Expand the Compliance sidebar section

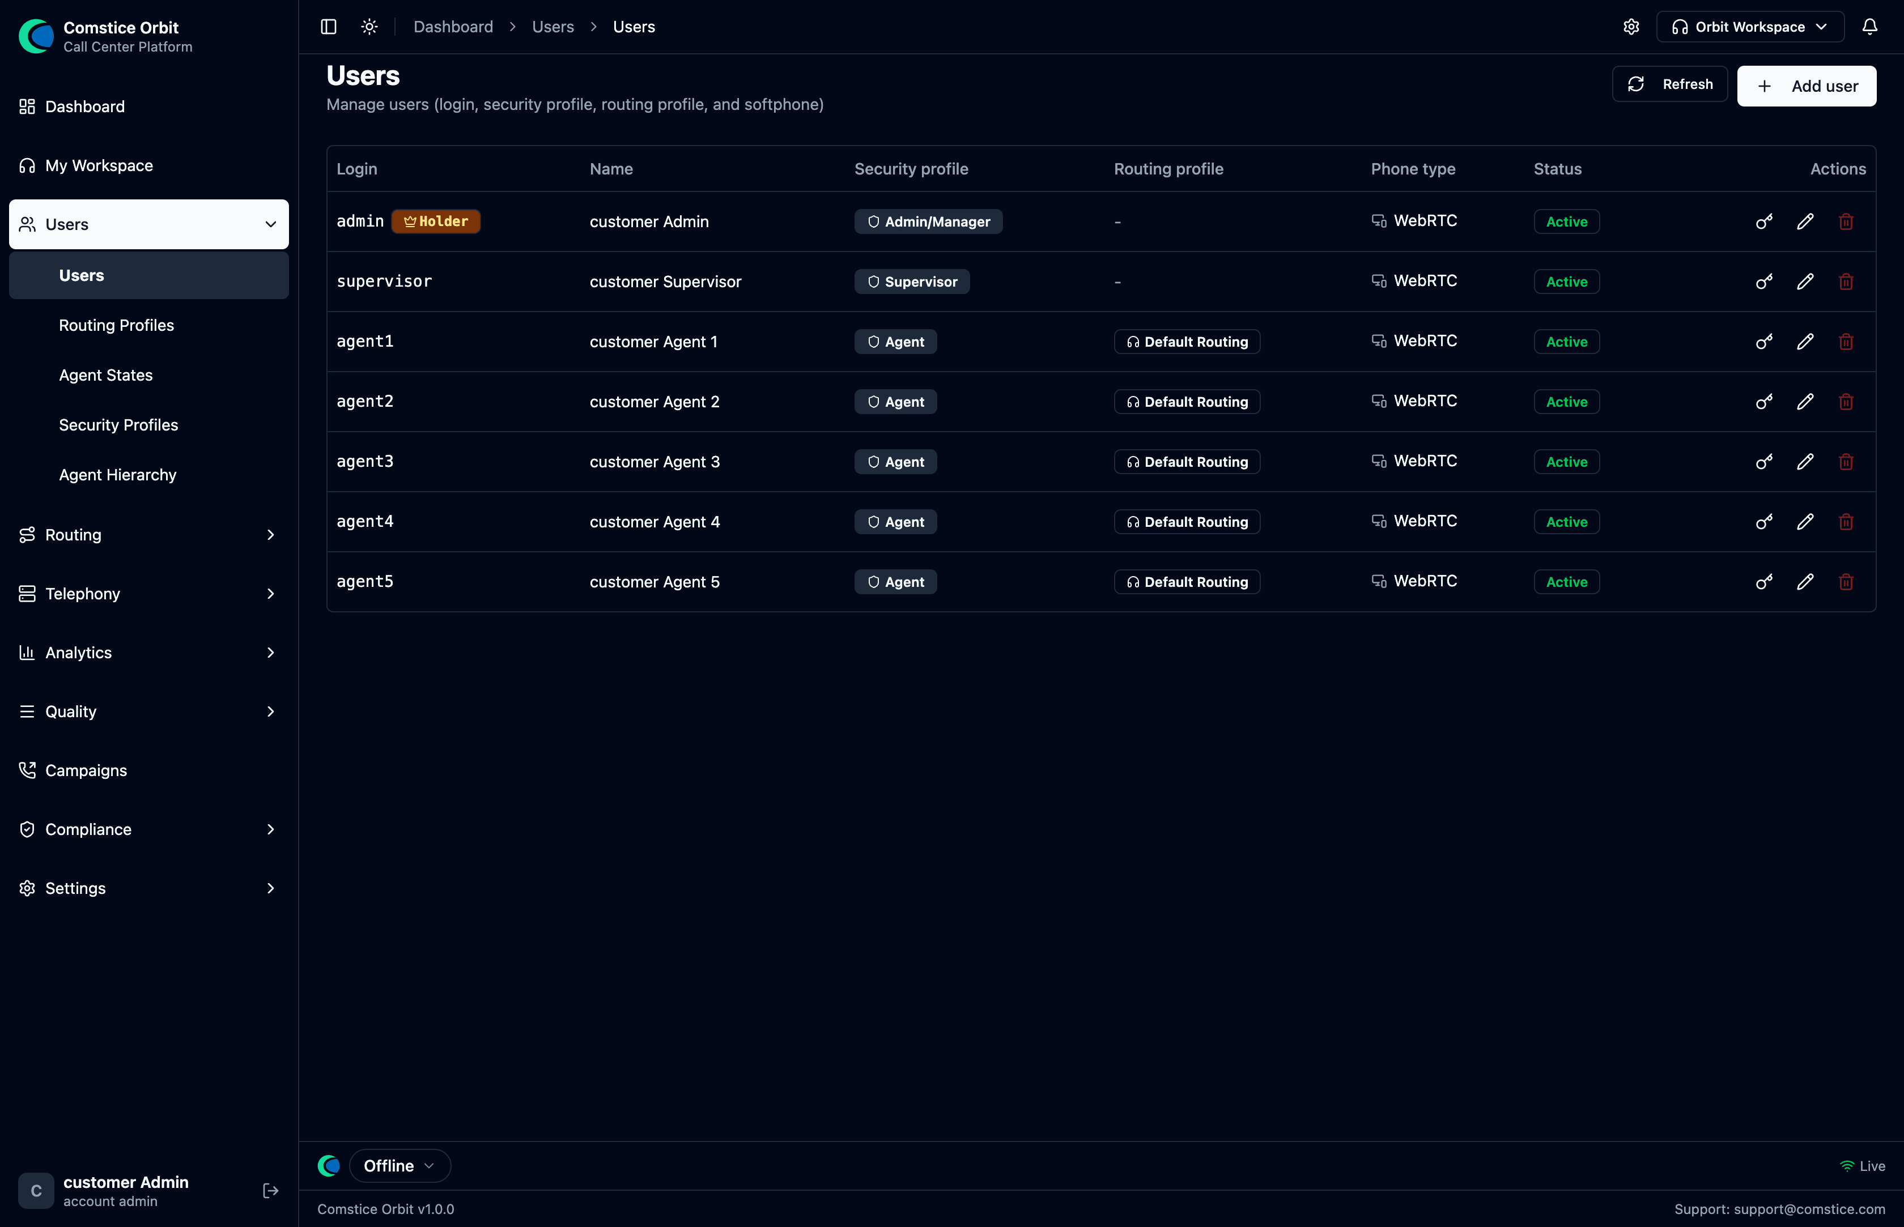coord(149,829)
